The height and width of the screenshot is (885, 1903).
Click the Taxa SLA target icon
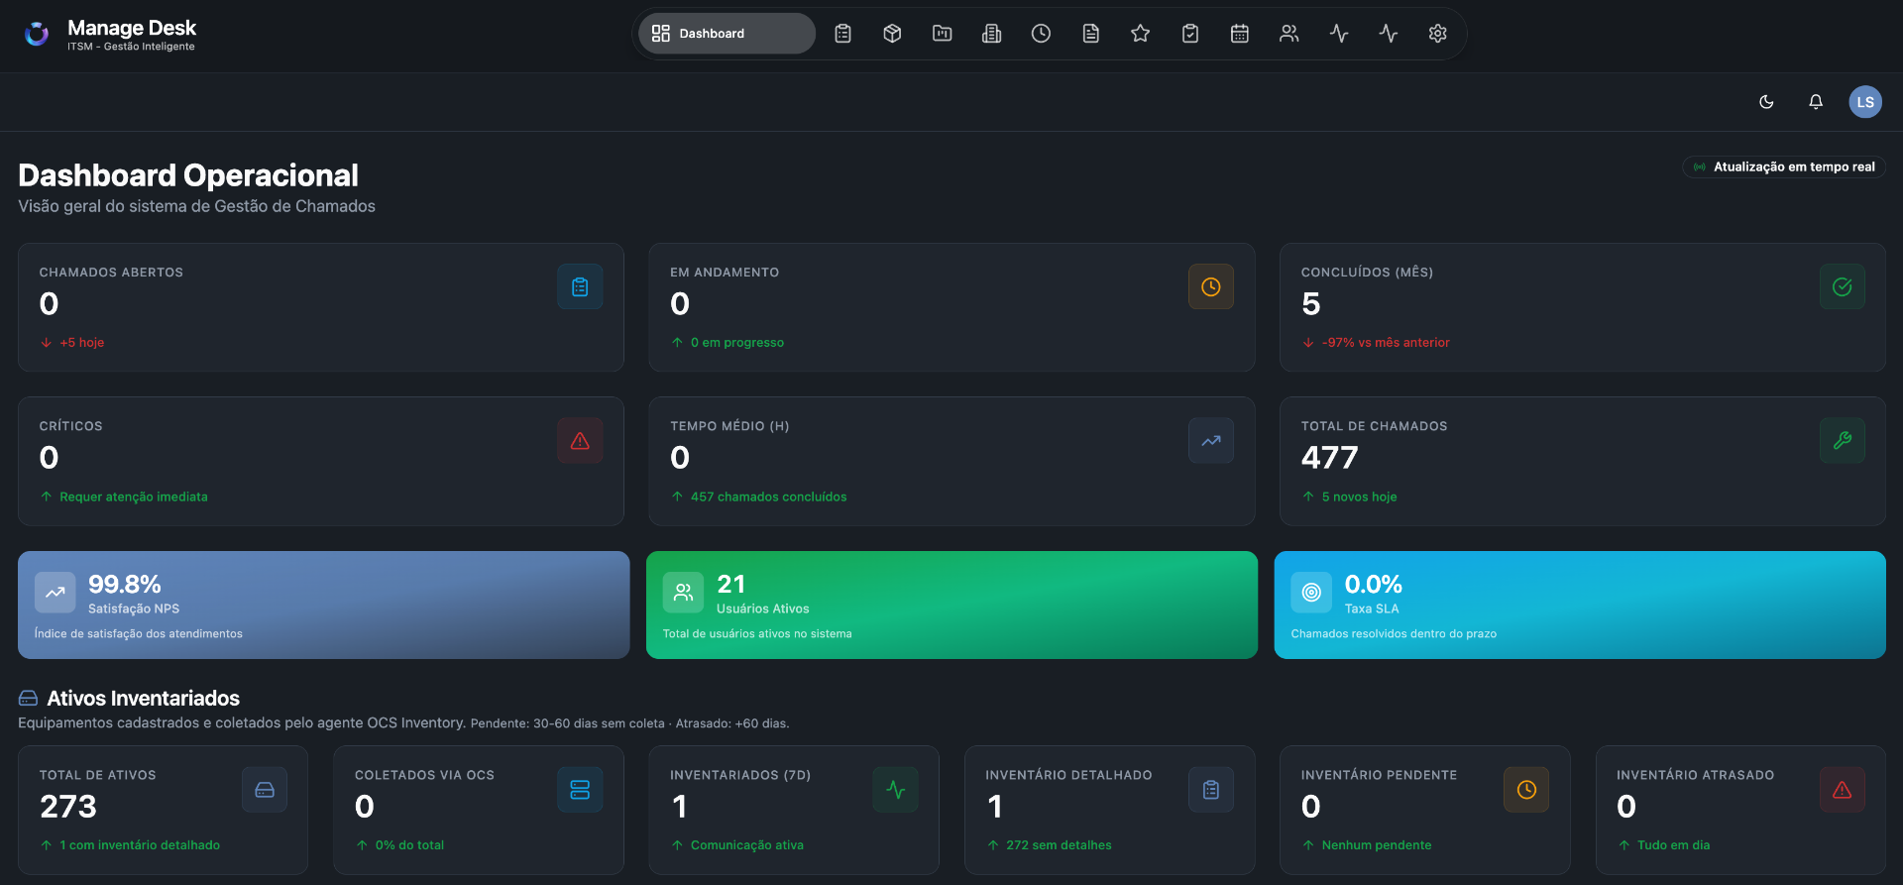point(1311,593)
